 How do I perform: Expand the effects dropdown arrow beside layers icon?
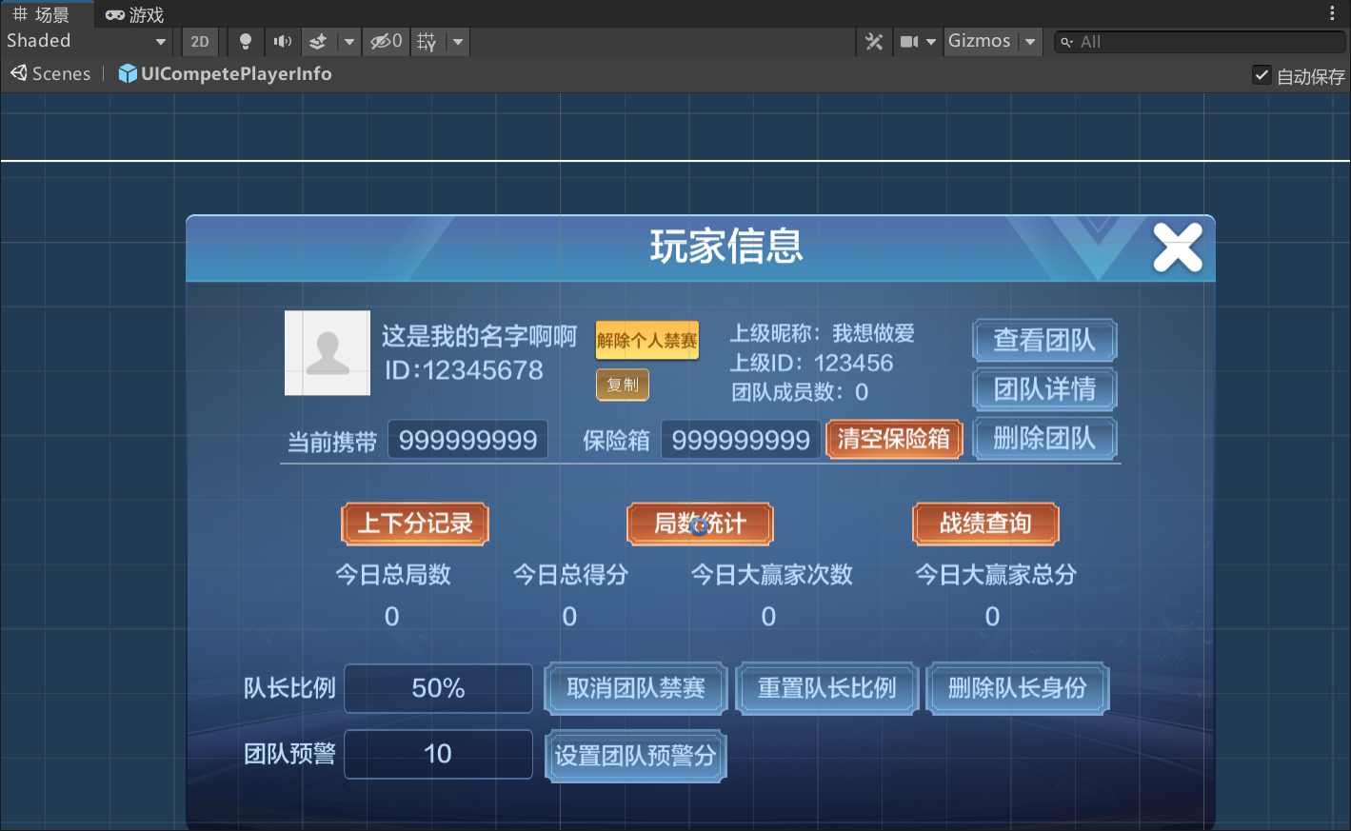click(x=349, y=41)
